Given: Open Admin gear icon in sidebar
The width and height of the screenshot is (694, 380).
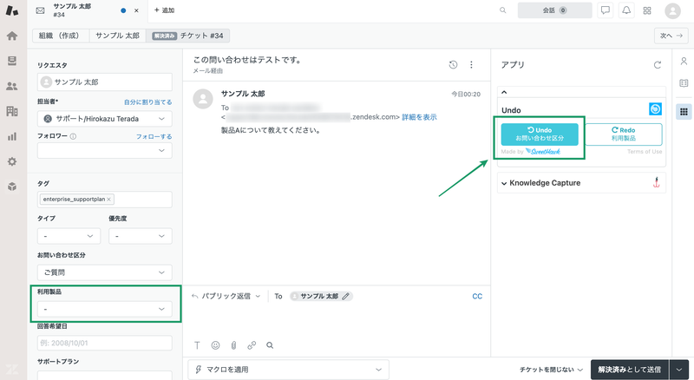Looking at the screenshot, I should [12, 161].
